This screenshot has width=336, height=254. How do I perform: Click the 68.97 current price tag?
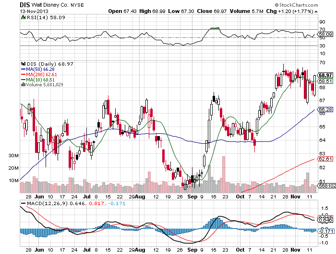325,75
